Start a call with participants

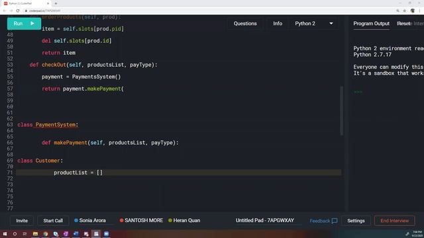coord(53,220)
